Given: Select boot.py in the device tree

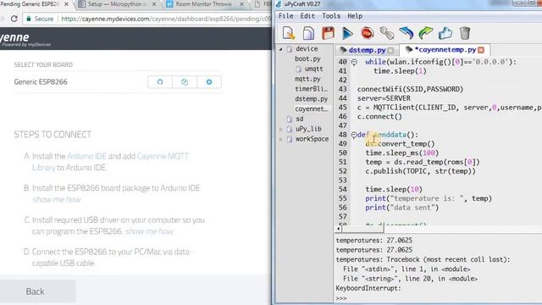Looking at the screenshot, I should [x=307, y=58].
